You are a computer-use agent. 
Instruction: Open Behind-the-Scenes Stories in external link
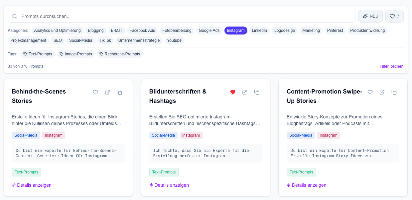click(x=107, y=92)
